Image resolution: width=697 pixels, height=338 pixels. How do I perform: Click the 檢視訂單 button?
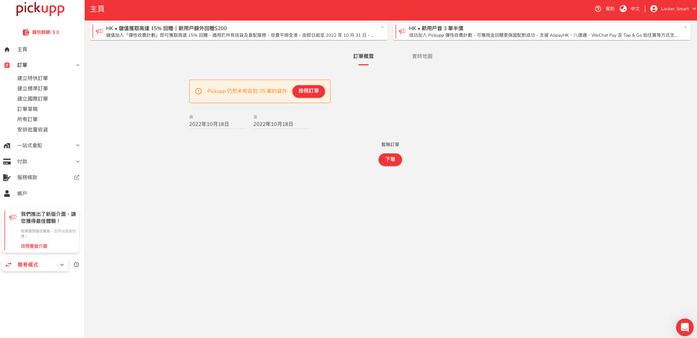[x=308, y=91]
